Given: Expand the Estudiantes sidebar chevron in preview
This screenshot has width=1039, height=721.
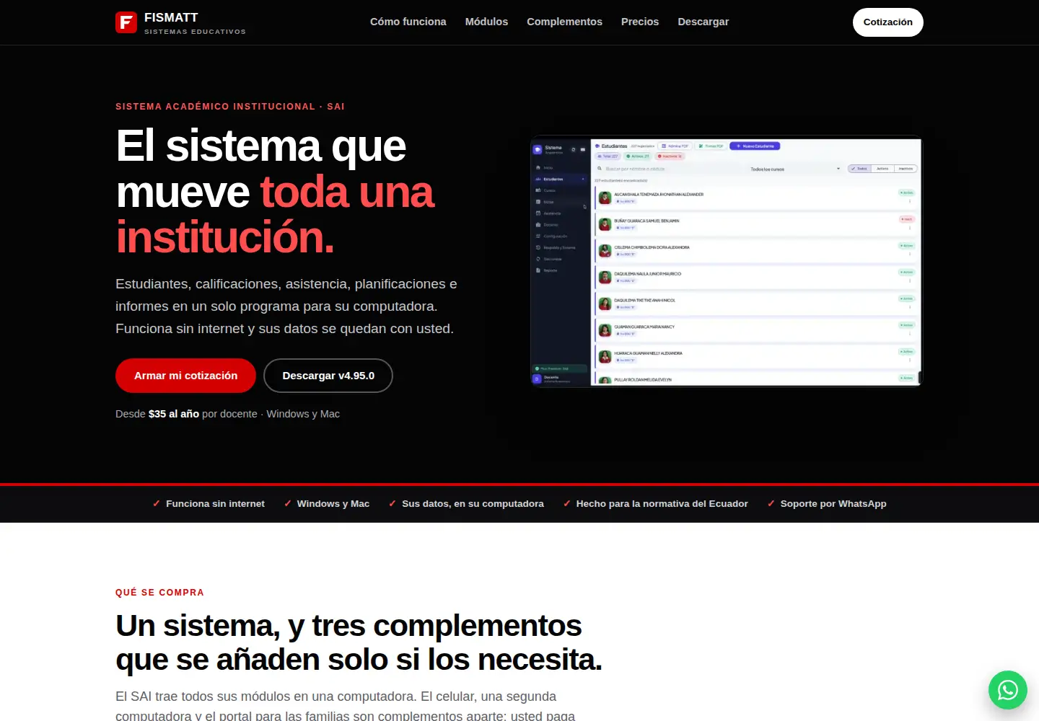Looking at the screenshot, I should point(583,179).
